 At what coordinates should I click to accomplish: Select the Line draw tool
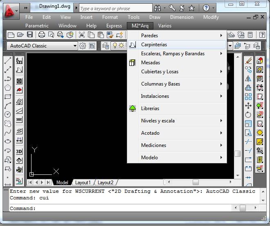[7, 61]
